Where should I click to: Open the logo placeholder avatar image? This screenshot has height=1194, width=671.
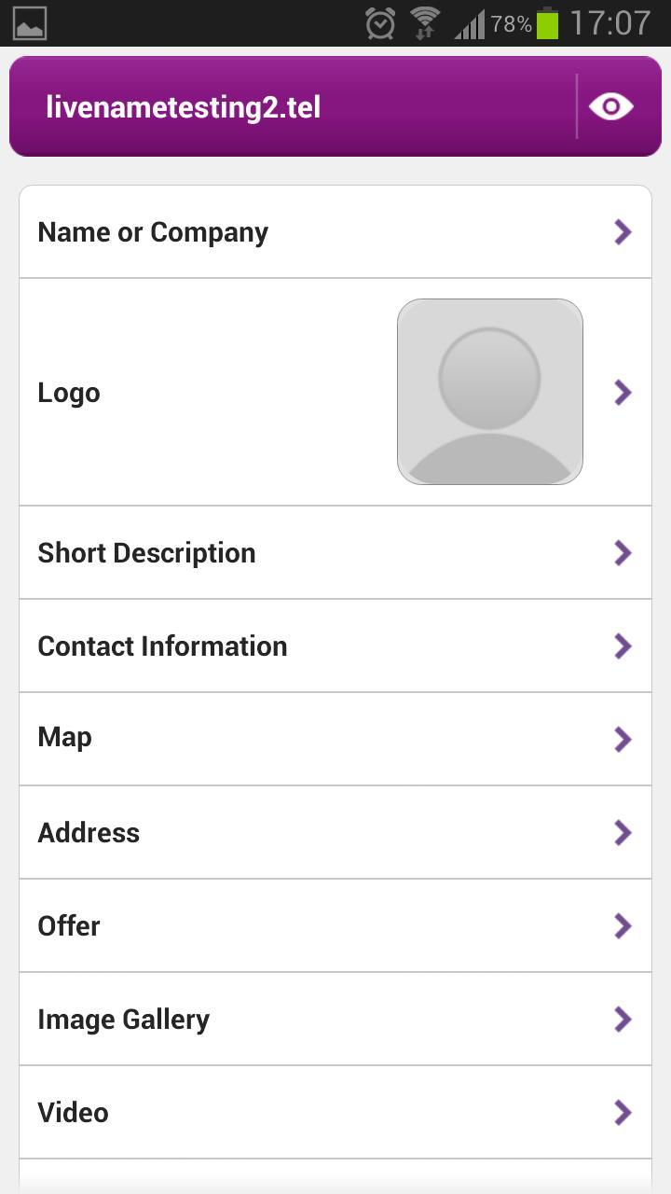489,392
